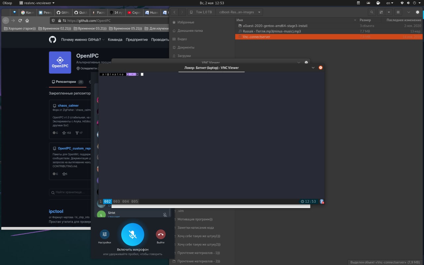424x265 pixels.
Task: Switch to the YouTube Скро... tab
Action: tap(134, 13)
